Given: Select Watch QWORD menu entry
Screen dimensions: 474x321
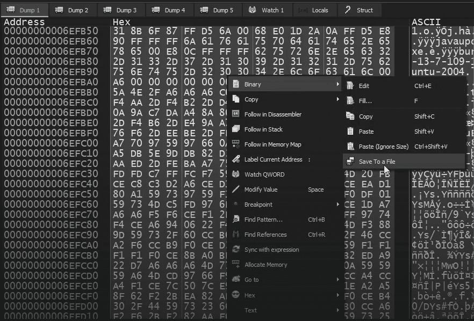Looking at the screenshot, I should click(x=285, y=174).
